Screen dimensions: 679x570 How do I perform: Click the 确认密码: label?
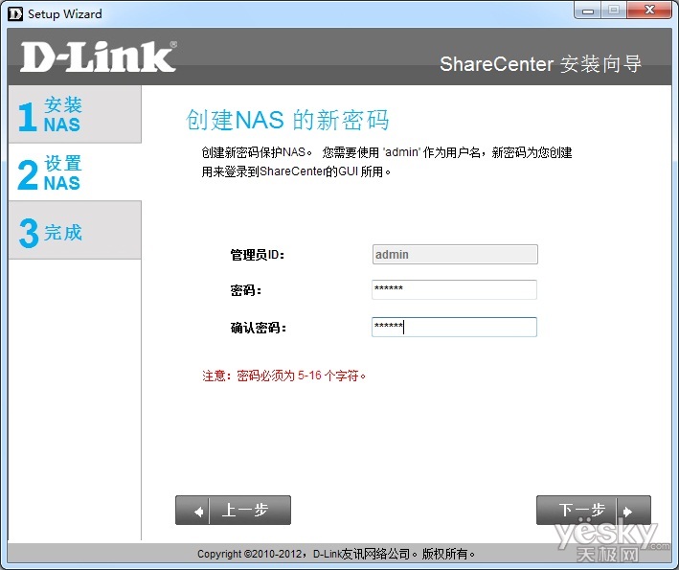258,328
